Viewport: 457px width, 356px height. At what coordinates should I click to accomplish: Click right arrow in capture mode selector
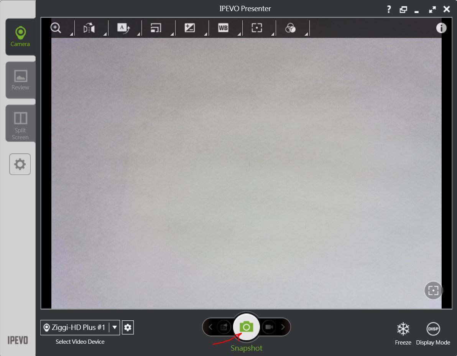tap(283, 327)
